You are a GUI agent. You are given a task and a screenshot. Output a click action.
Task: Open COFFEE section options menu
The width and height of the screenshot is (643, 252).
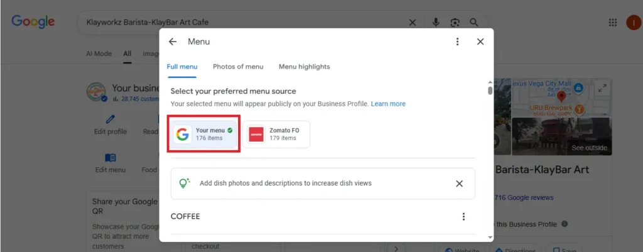coord(463,217)
